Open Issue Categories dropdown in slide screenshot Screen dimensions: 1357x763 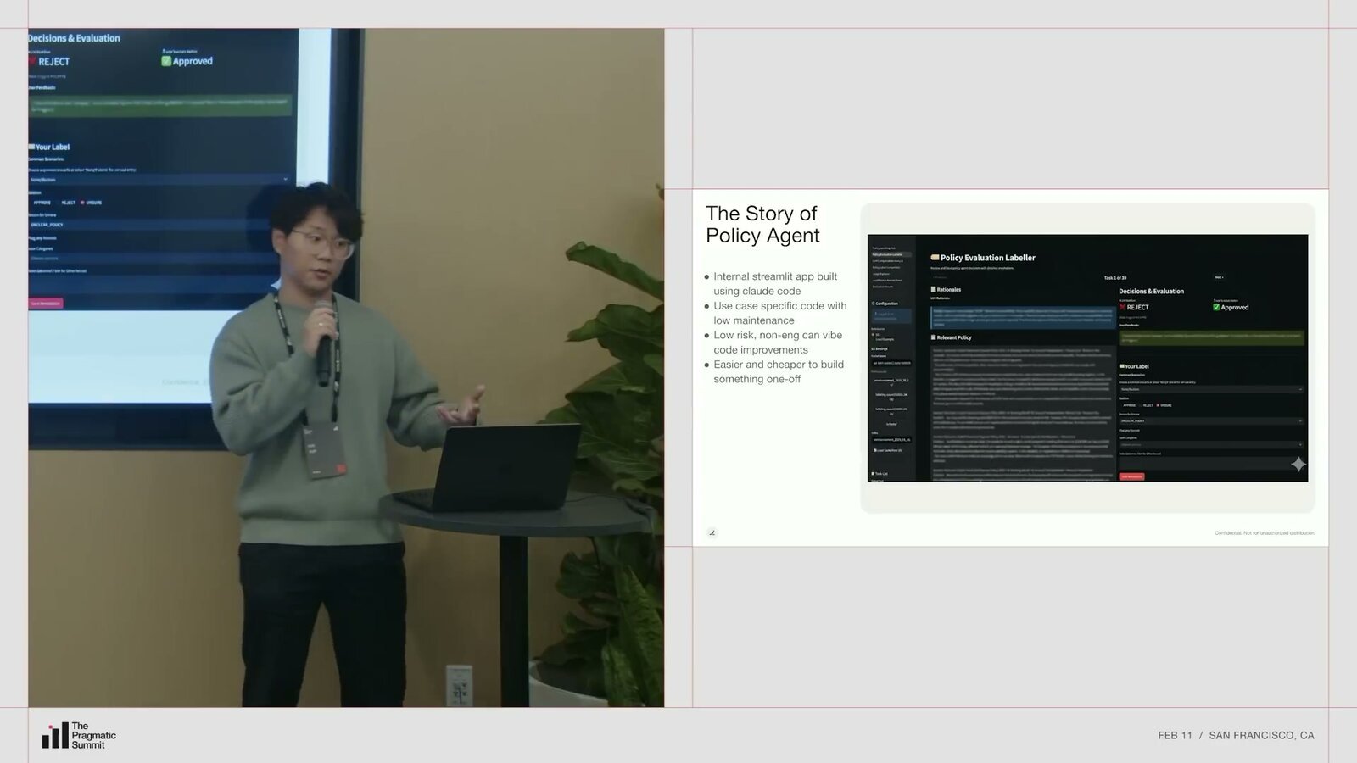pyautogui.click(x=1212, y=445)
